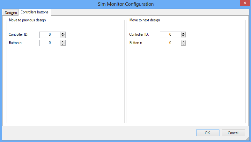The width and height of the screenshot is (251, 142).
Task: Focus Button n. field under next design
Action: tap(170, 43)
